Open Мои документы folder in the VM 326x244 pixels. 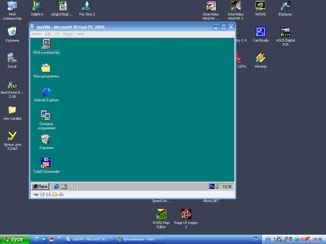(46, 68)
